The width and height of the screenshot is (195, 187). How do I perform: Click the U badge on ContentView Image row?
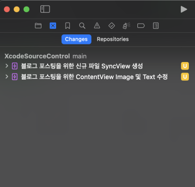[x=185, y=77]
